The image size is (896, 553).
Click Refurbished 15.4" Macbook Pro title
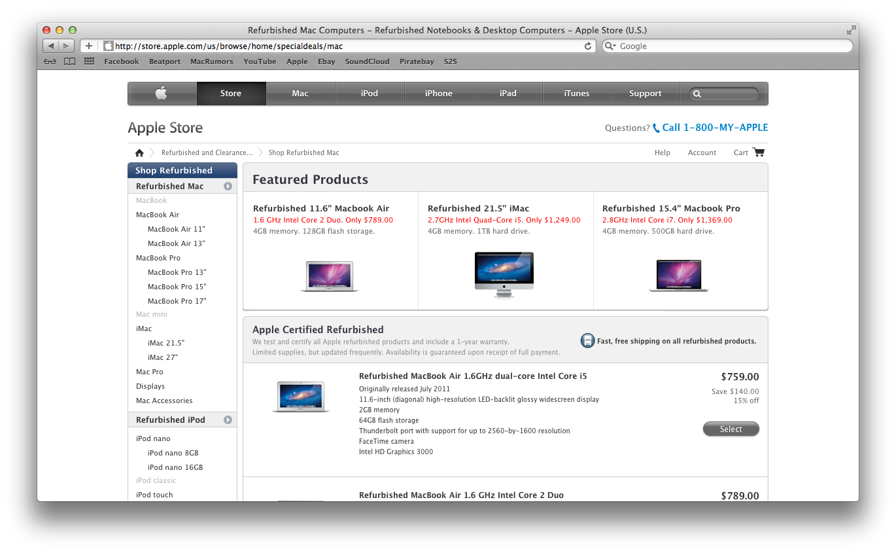tap(671, 208)
